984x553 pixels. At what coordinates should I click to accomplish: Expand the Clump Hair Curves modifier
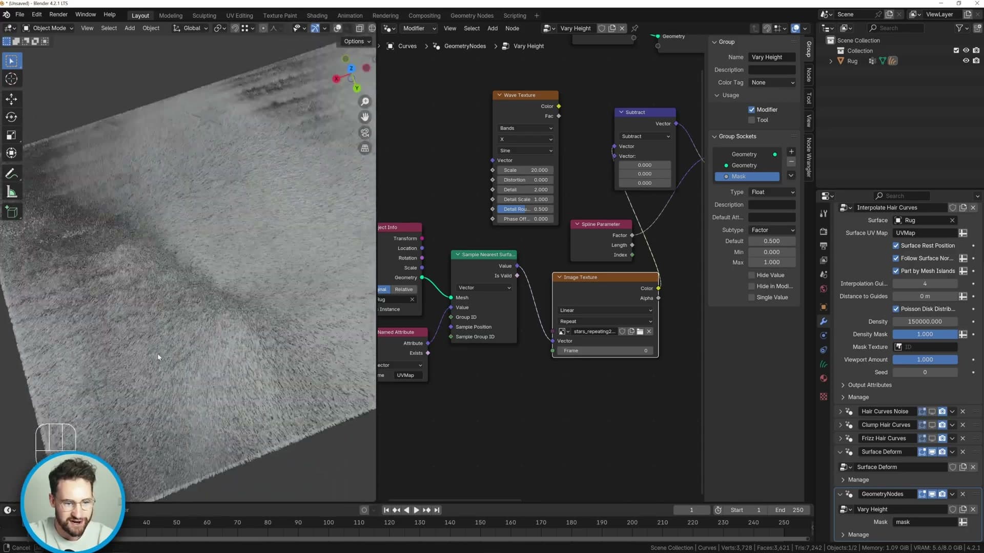[840, 425]
